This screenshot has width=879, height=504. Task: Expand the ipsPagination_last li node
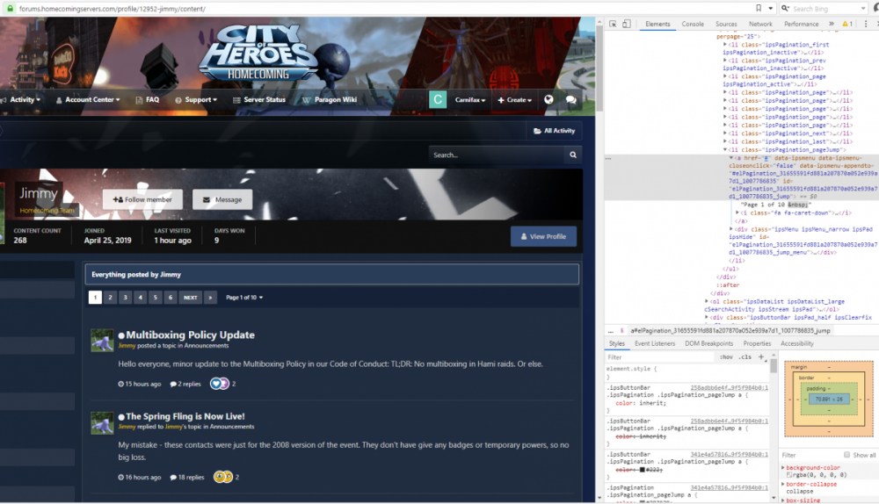coord(725,141)
